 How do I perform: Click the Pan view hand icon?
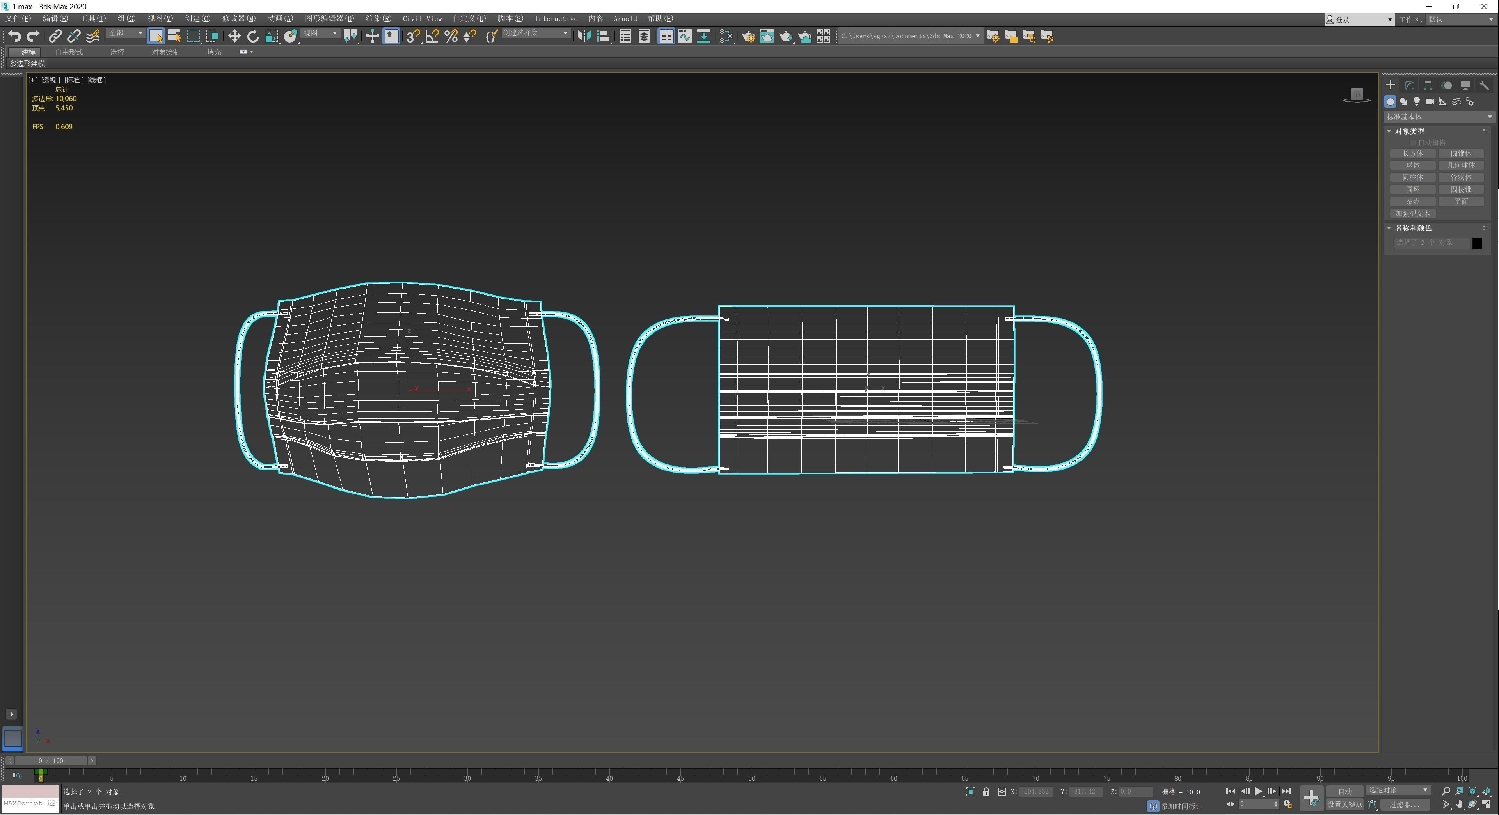point(1460,804)
